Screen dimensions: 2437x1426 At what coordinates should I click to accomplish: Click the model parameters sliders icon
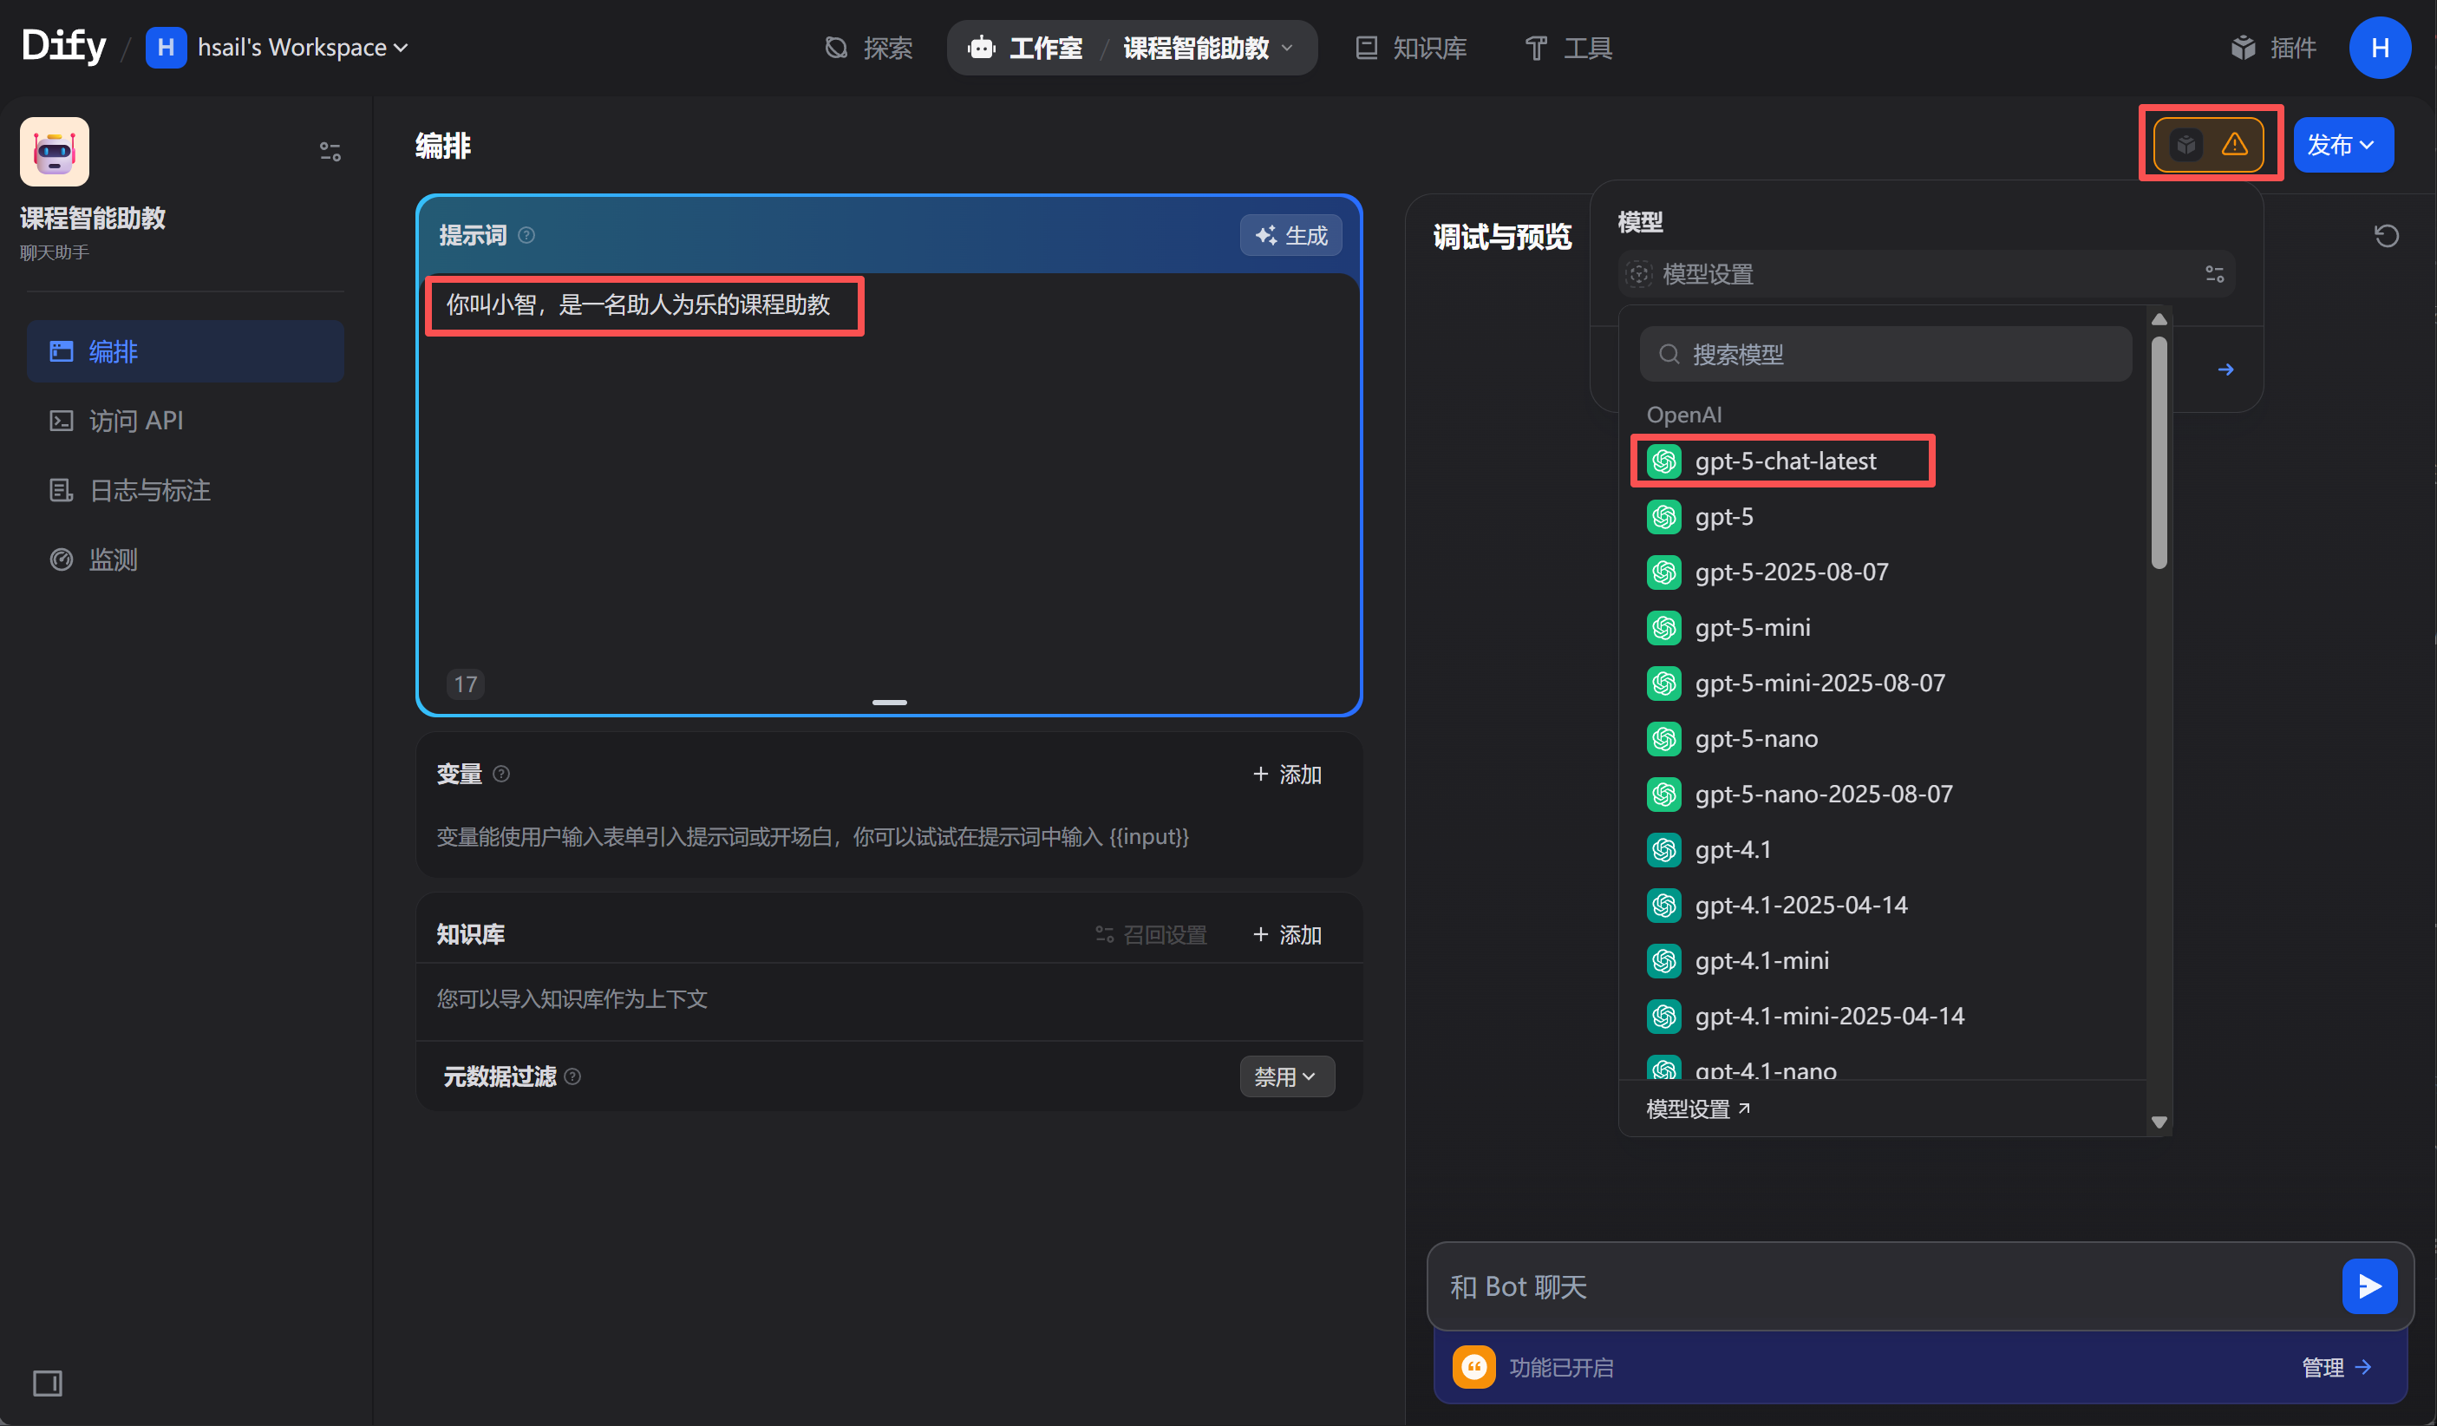pos(2213,274)
